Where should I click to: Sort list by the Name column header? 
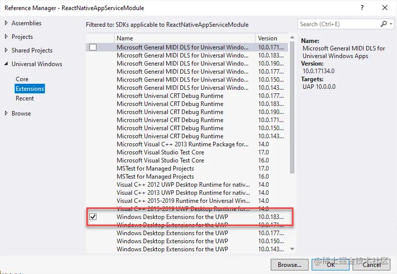click(x=184, y=38)
